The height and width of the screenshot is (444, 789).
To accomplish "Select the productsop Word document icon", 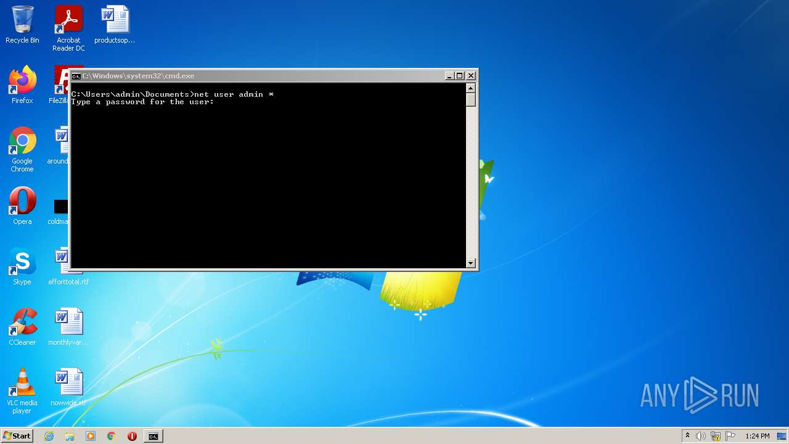I will click(115, 25).
